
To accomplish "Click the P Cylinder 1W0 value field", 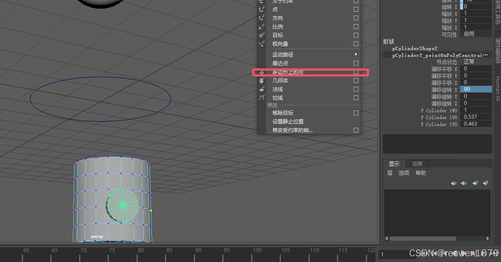I will [x=476, y=110].
